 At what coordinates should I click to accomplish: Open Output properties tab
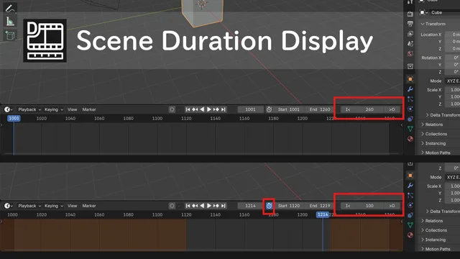click(410, 24)
